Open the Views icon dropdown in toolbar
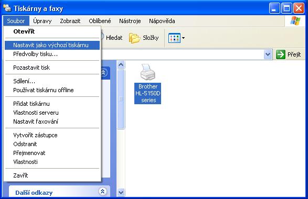 [x=176, y=38]
